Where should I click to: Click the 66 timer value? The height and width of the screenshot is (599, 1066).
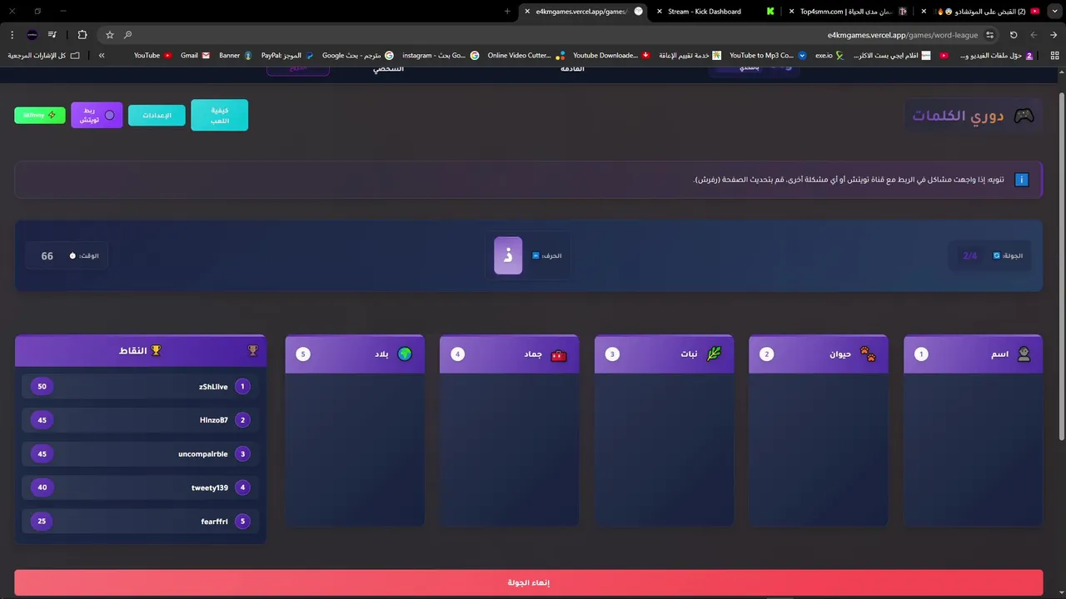[47, 256]
